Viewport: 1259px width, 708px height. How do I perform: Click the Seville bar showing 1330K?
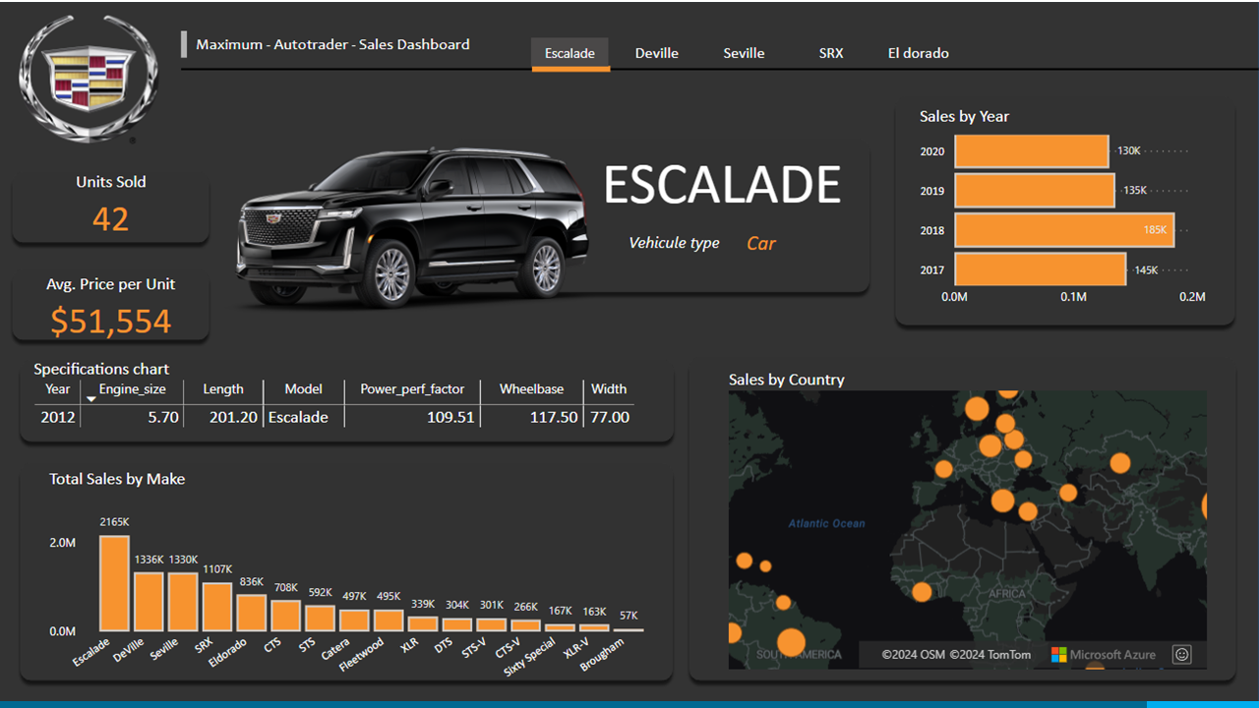pyautogui.click(x=183, y=602)
